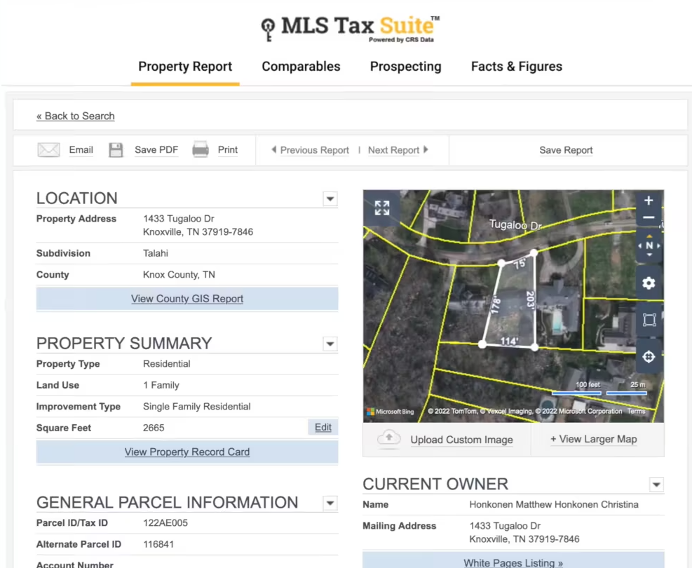Go back to search

(76, 116)
